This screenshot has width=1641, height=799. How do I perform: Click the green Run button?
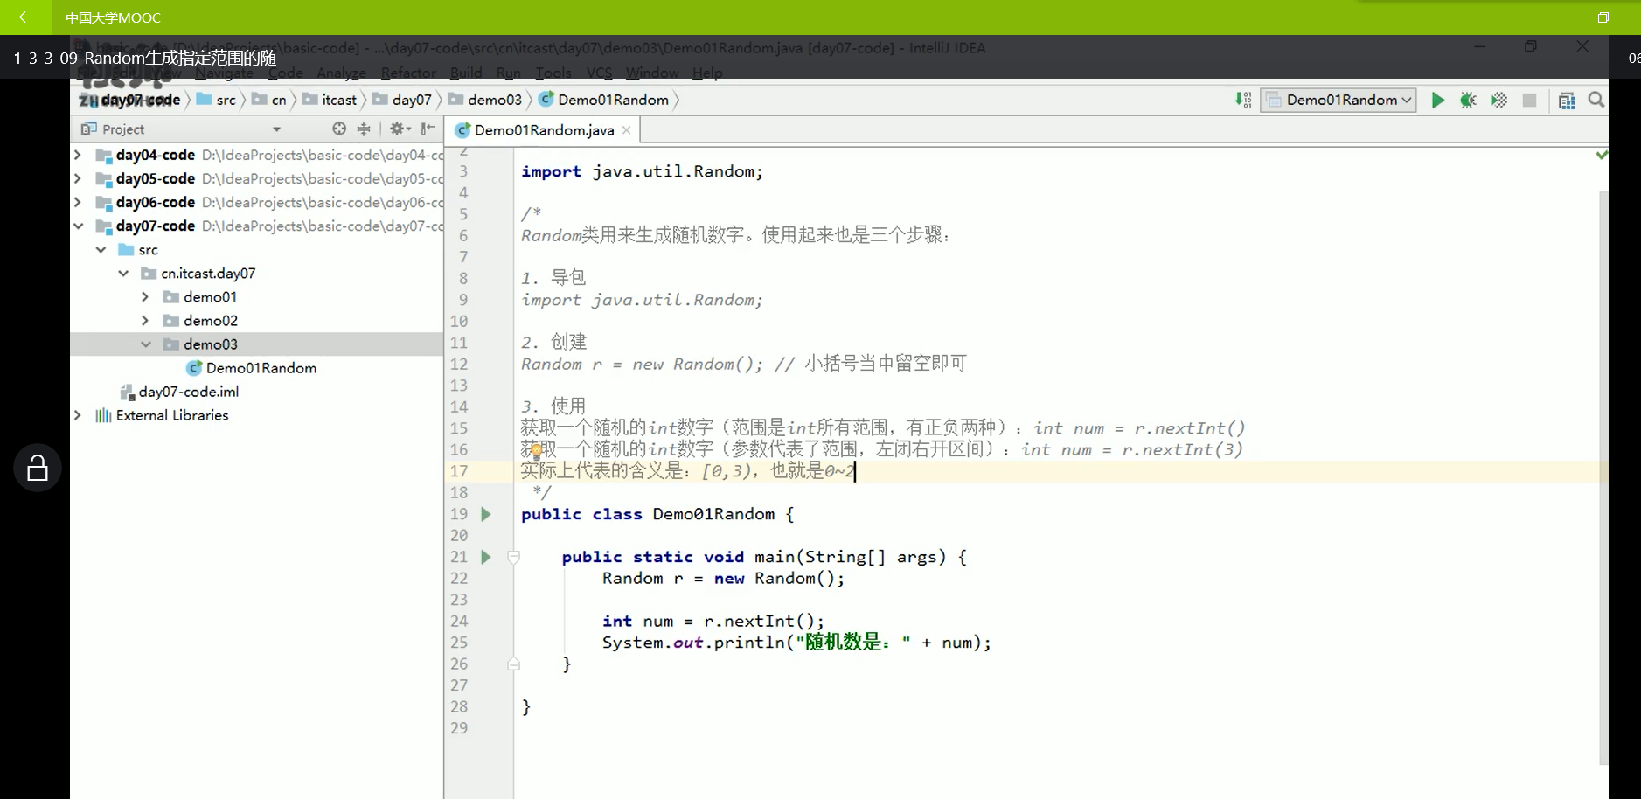click(x=1437, y=101)
